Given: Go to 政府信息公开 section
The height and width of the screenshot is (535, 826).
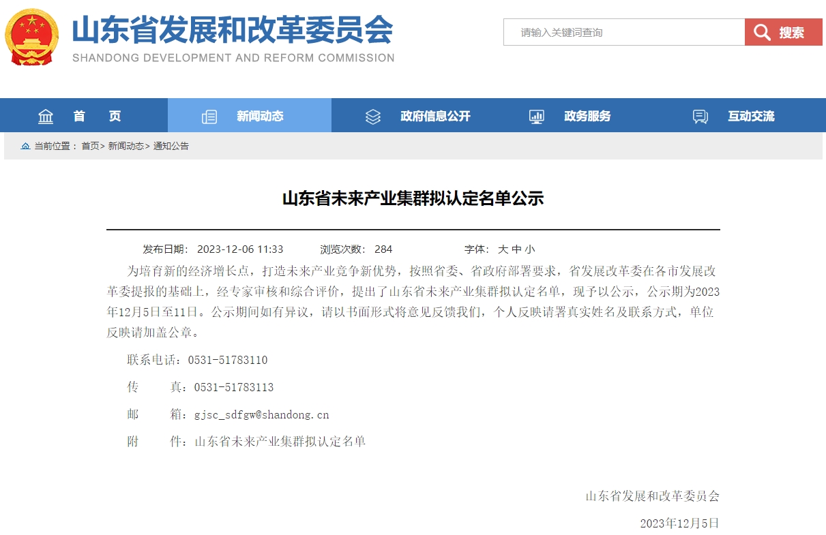Looking at the screenshot, I should pos(435,116).
